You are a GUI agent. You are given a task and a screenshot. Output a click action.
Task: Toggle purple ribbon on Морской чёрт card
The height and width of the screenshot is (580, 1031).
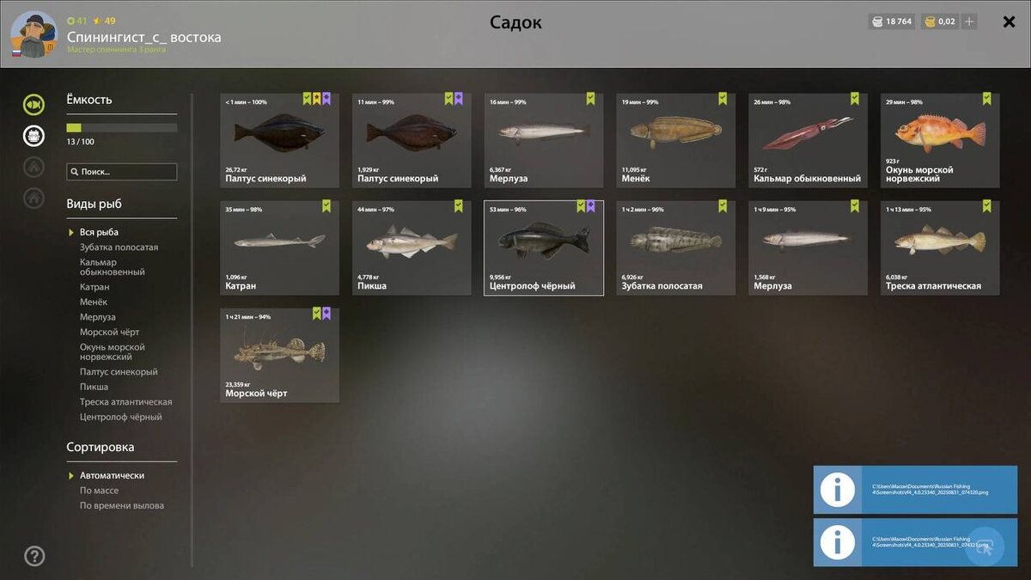(x=326, y=314)
